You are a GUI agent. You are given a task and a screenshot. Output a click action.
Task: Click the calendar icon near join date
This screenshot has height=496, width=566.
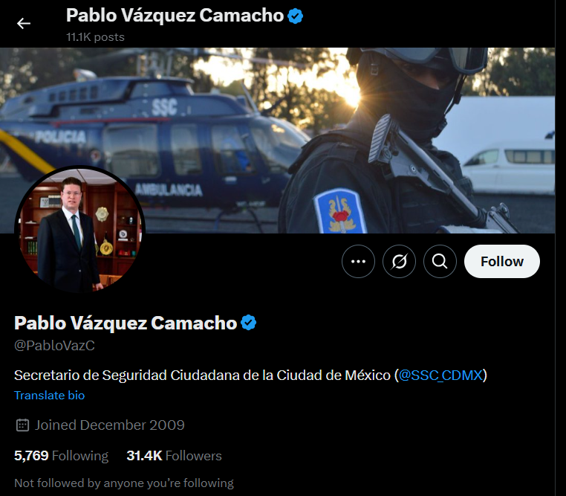click(22, 425)
